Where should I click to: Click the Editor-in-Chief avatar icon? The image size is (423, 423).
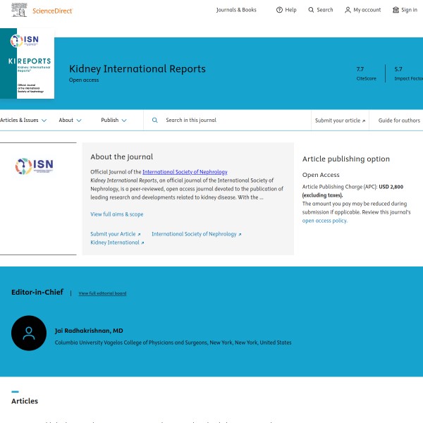[29, 333]
